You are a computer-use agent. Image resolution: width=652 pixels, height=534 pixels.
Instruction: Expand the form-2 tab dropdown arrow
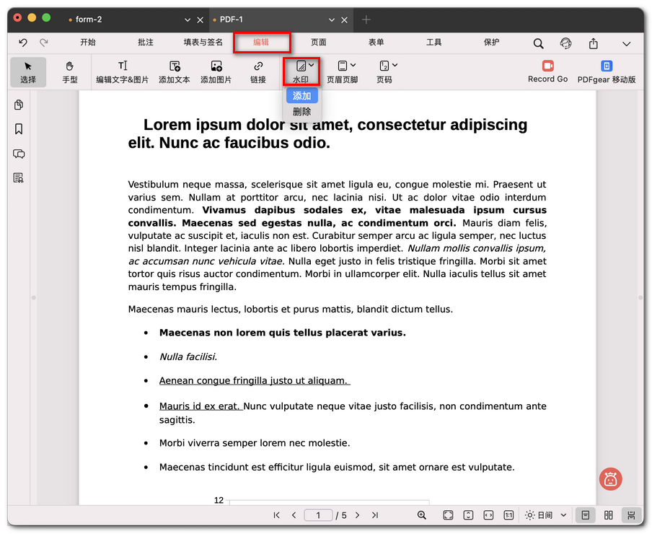click(188, 19)
